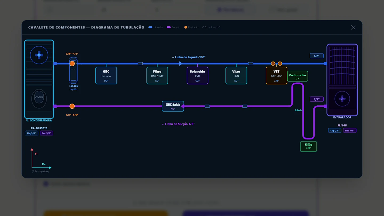Click the 7/8" badge beside the evaporator
The image size is (384, 216).
click(317, 99)
